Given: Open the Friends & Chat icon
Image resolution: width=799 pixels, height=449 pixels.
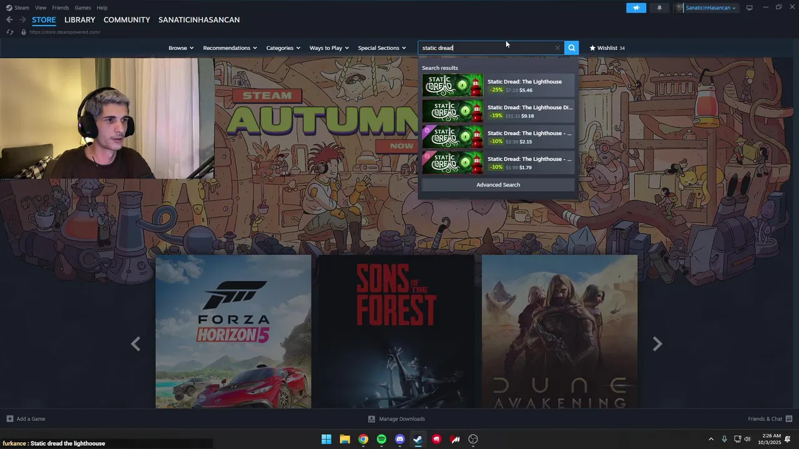Looking at the screenshot, I should (789, 419).
